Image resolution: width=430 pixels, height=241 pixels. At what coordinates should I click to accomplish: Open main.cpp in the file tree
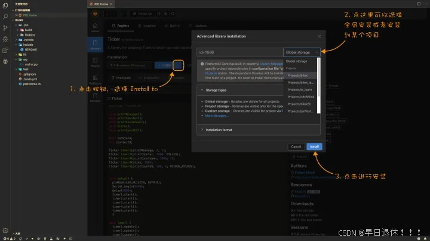29,64
